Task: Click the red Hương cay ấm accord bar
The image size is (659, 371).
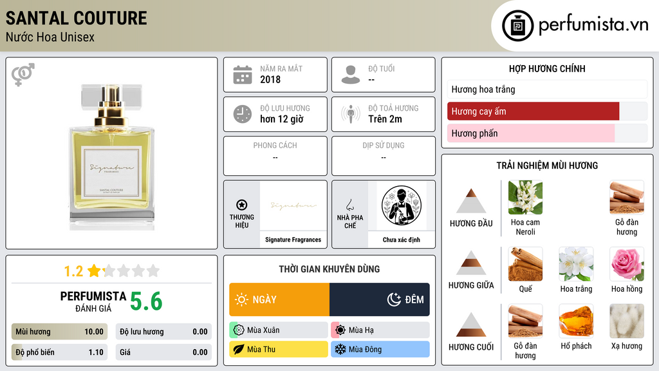Action: point(547,111)
